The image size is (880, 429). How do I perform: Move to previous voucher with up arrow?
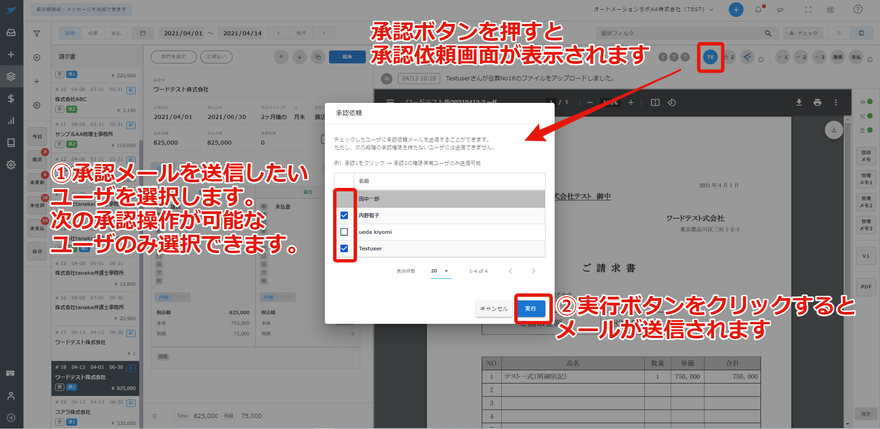tap(281, 57)
